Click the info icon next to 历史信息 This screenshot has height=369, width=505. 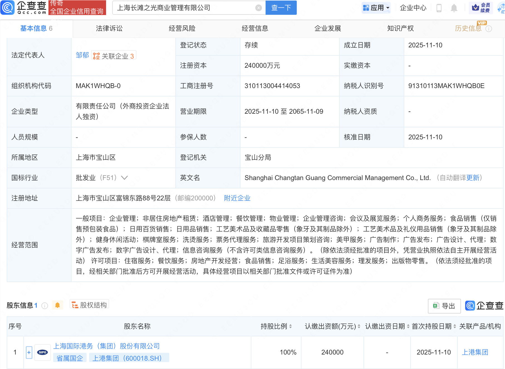click(x=489, y=29)
